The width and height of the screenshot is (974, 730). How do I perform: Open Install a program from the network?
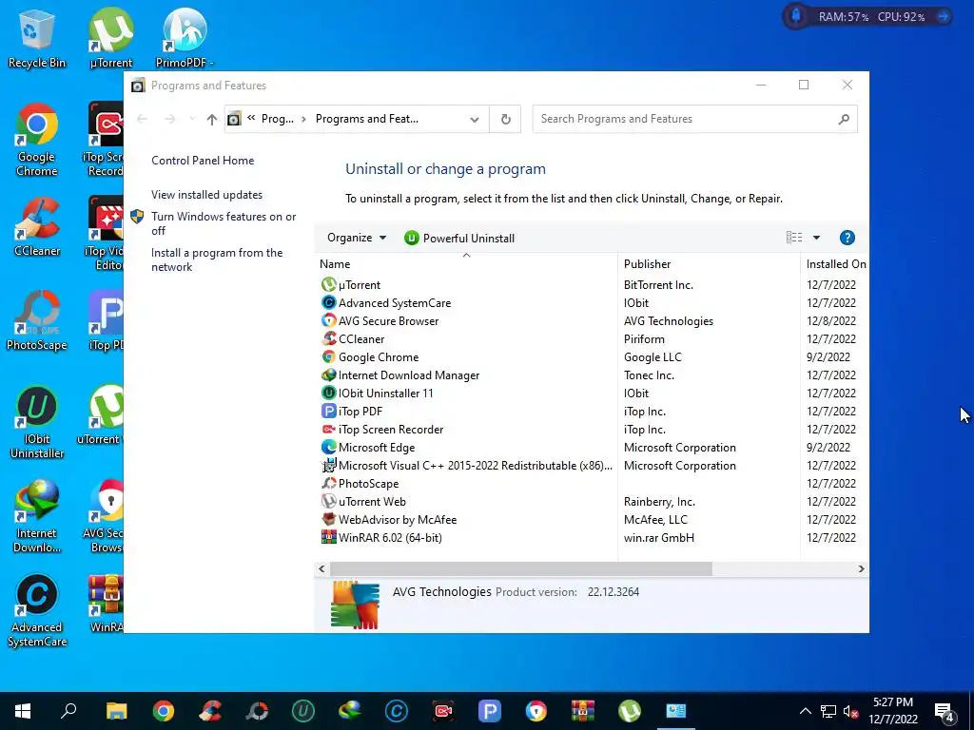pyautogui.click(x=217, y=259)
